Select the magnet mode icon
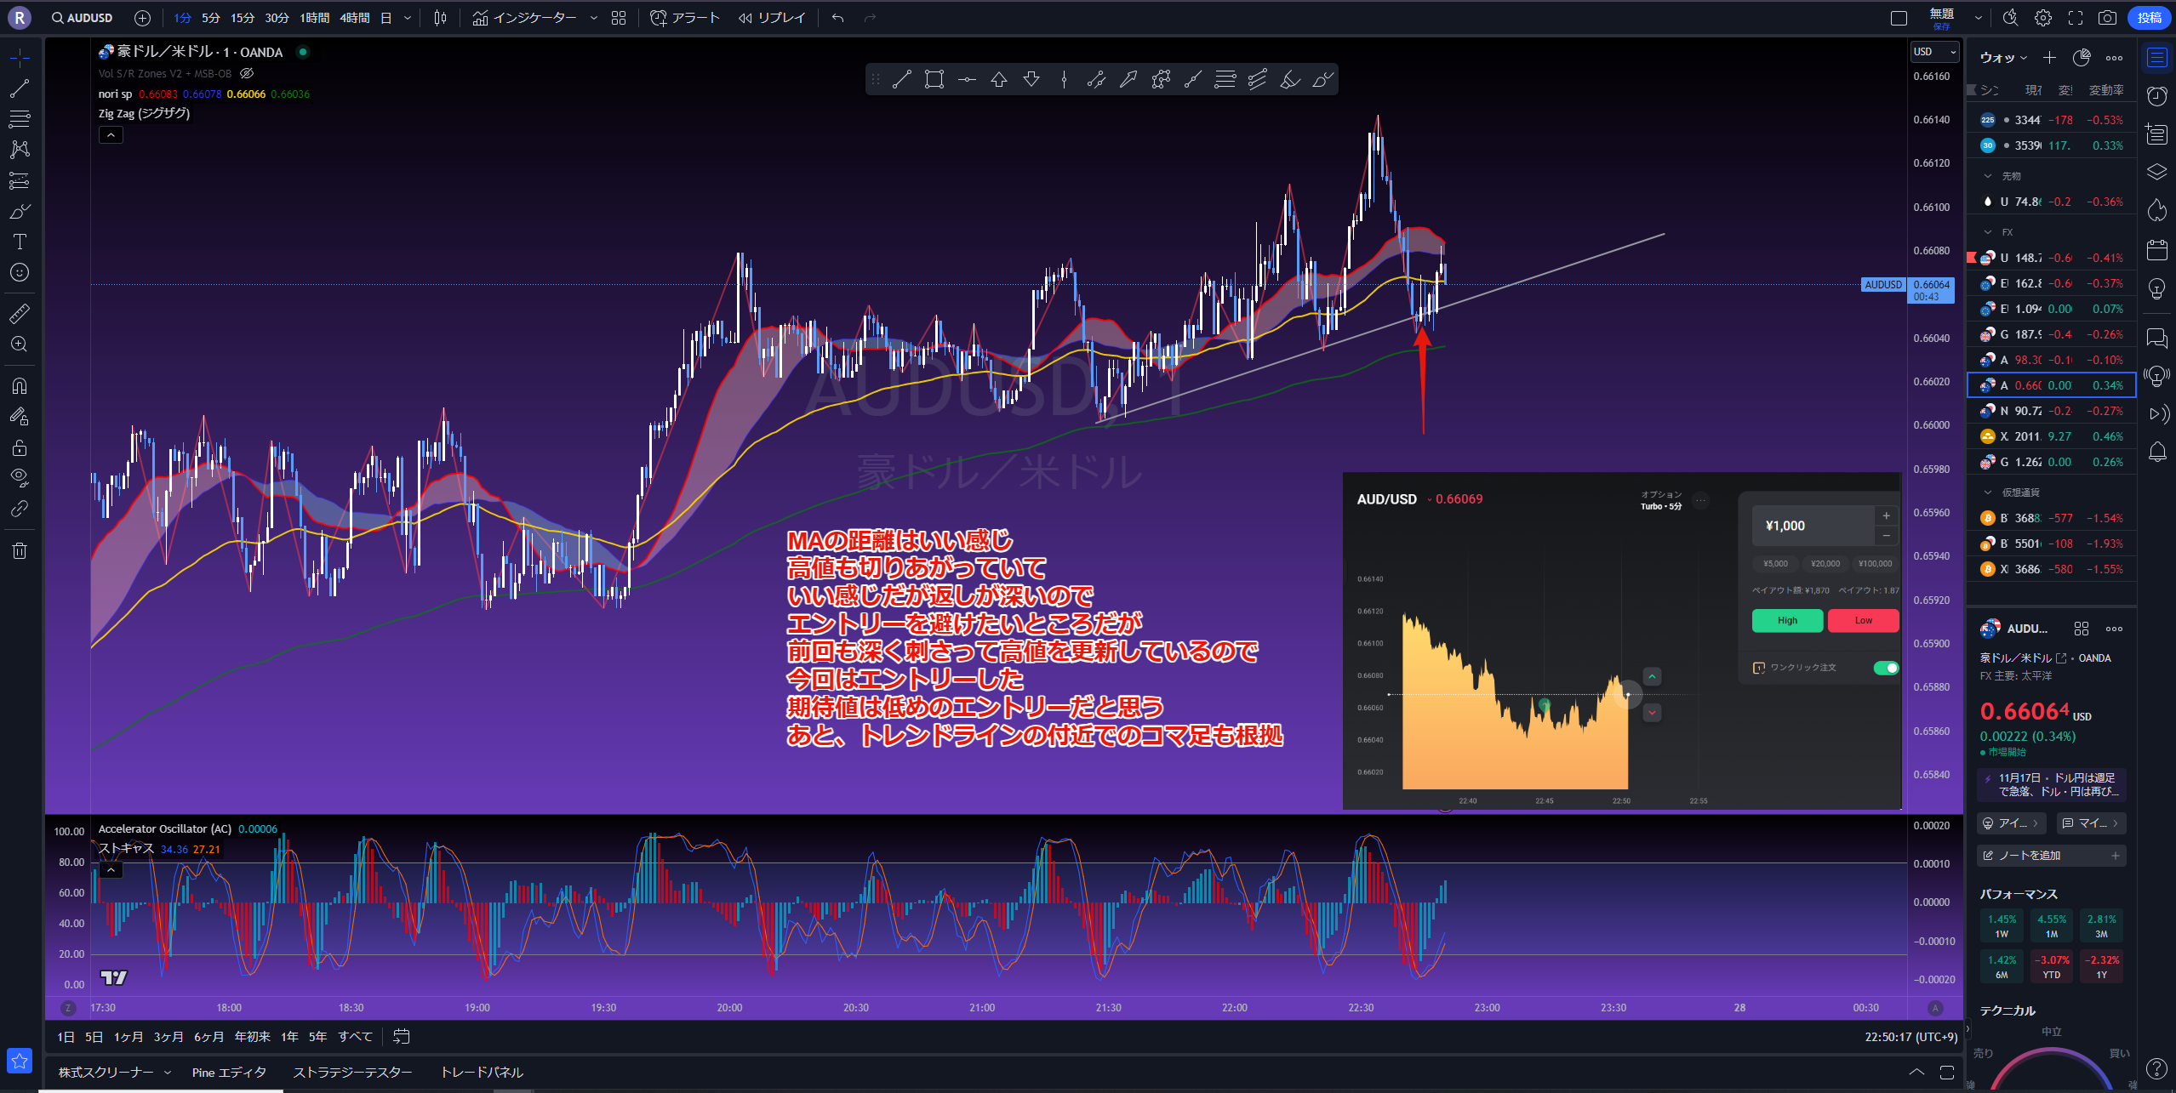Image resolution: width=2176 pixels, height=1093 pixels. click(20, 386)
